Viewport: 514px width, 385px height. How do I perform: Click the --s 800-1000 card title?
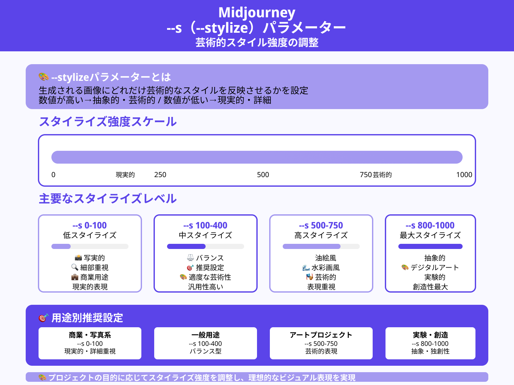[x=430, y=225]
